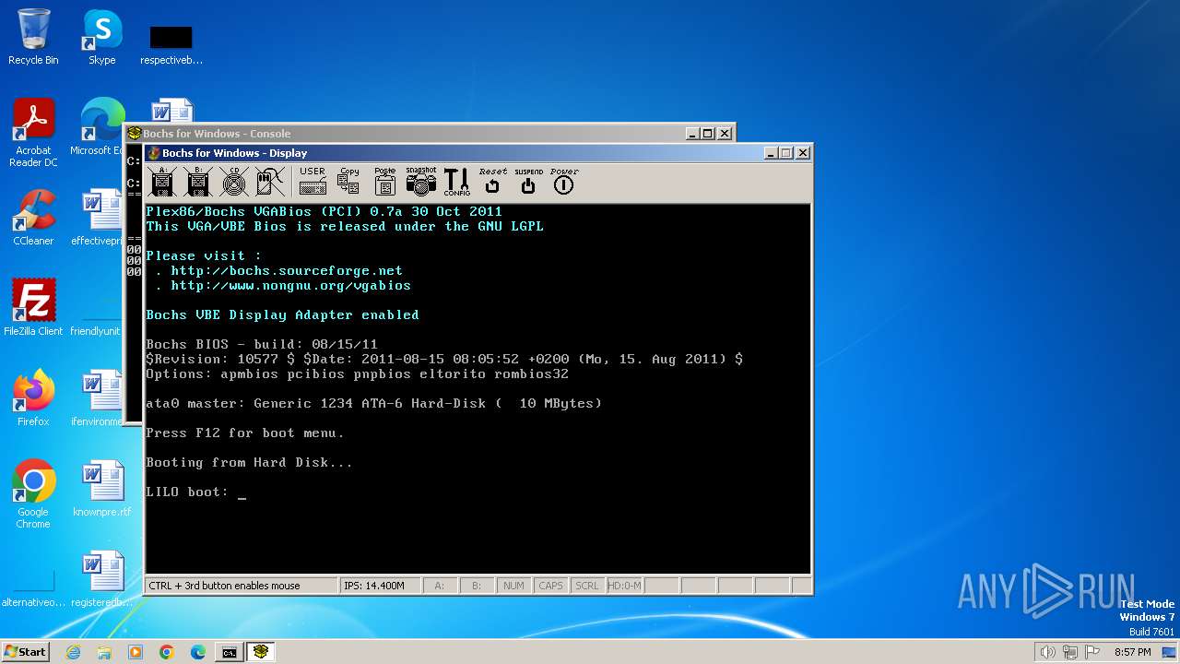The image size is (1180, 664).
Task: Toggle the CD-ROM drive icon
Action: pos(235,181)
